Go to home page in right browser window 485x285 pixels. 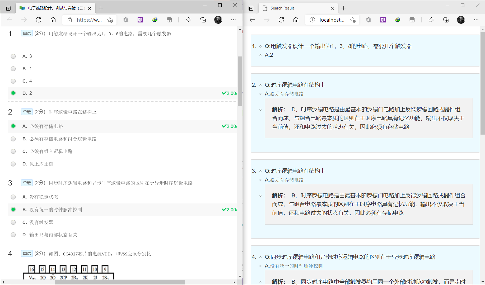coord(296,20)
